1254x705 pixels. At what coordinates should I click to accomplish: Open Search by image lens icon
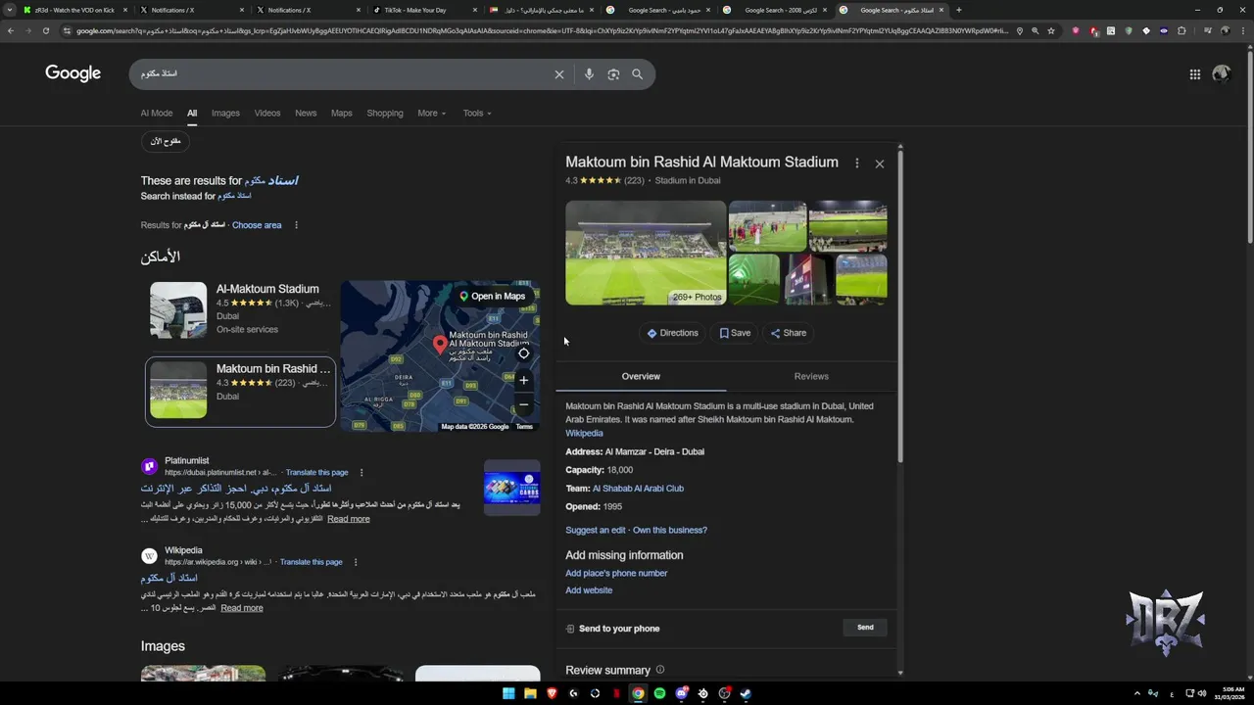613,74
